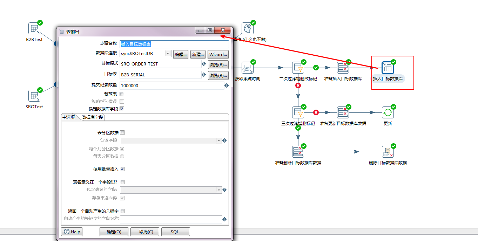Click variable icon next to 自动产生的关键字的字段名称
Screen dimensions: 478x241
tap(224, 219)
